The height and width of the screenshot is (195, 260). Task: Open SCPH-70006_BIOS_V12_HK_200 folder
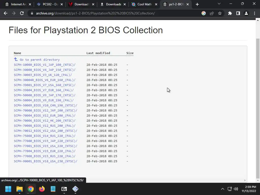(x=45, y=121)
